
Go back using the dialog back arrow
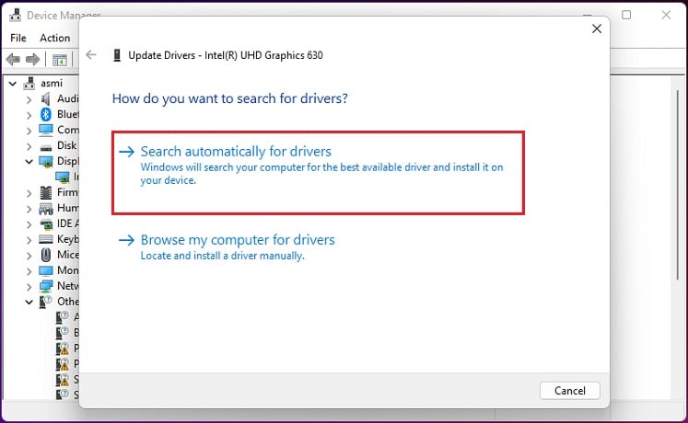pyautogui.click(x=91, y=55)
